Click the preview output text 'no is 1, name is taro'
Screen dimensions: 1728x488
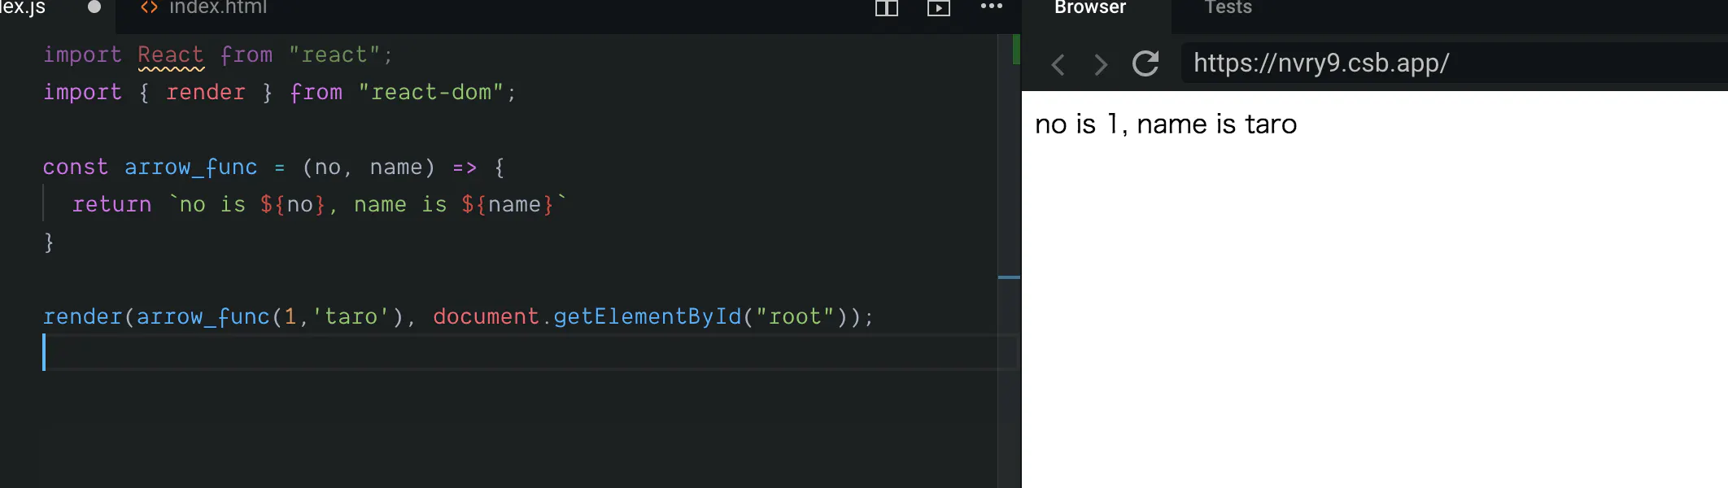[x=1166, y=124]
